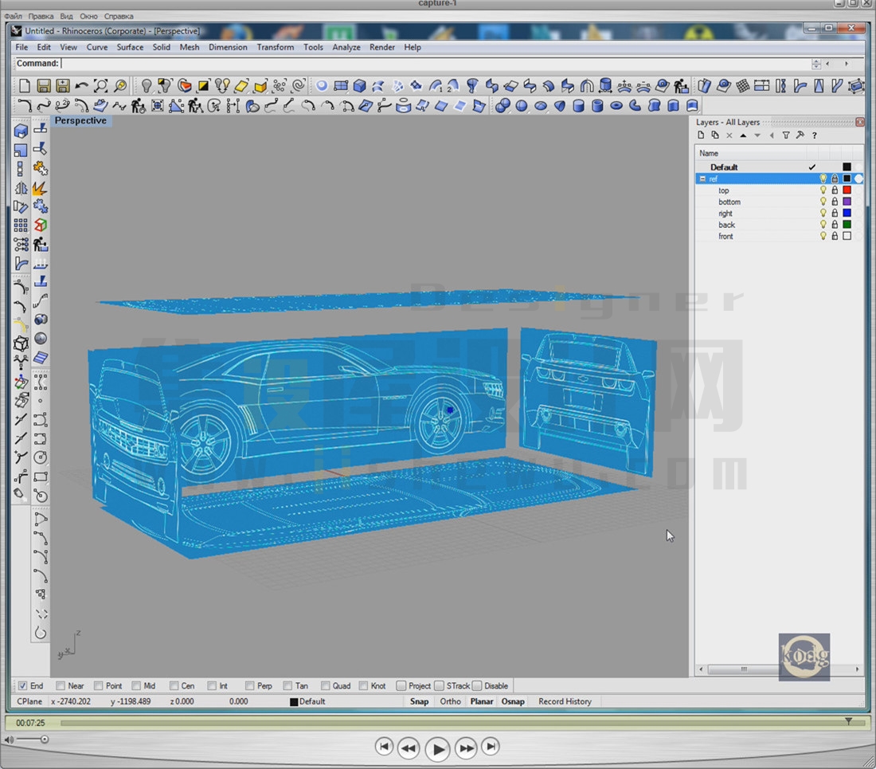Screen dimensions: 876x769
Task: Click the Delete layer X icon
Action: 729,135
